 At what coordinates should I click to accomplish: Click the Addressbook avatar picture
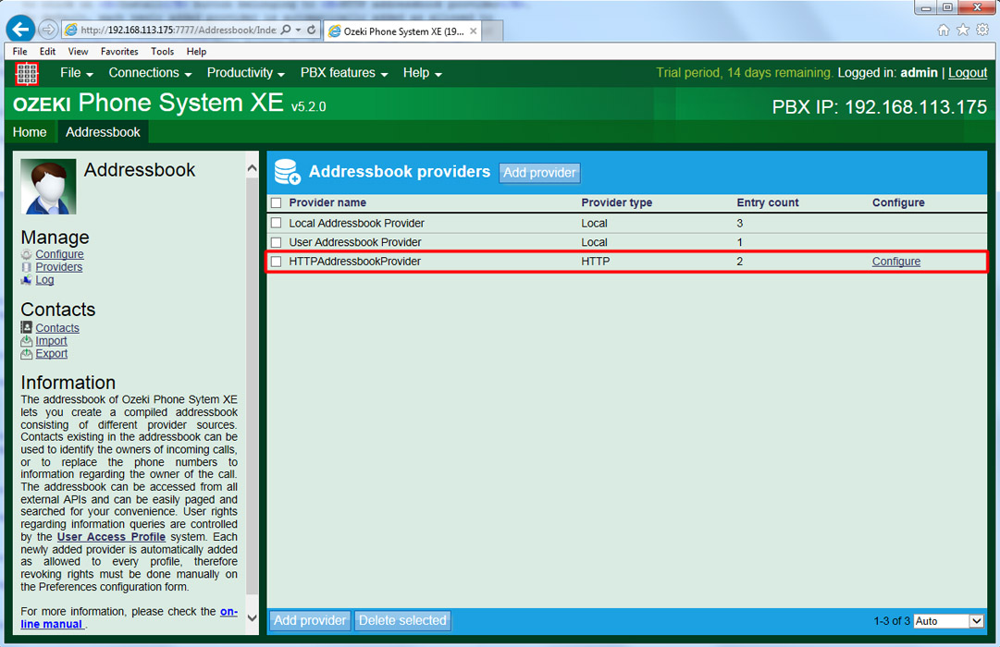click(x=48, y=186)
